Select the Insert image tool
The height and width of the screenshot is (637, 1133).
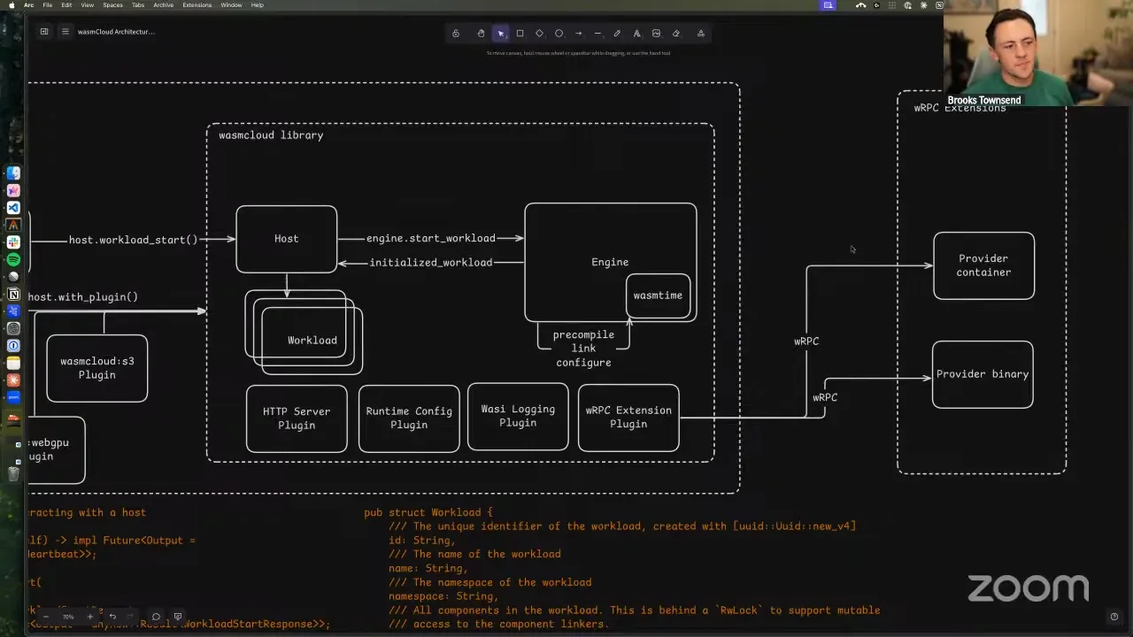tap(656, 34)
